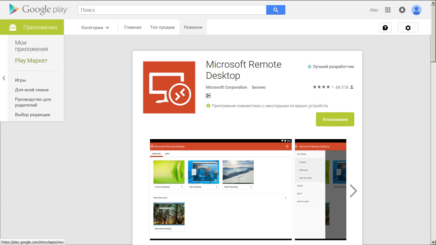Click into the Поиск search field

pyautogui.click(x=172, y=10)
